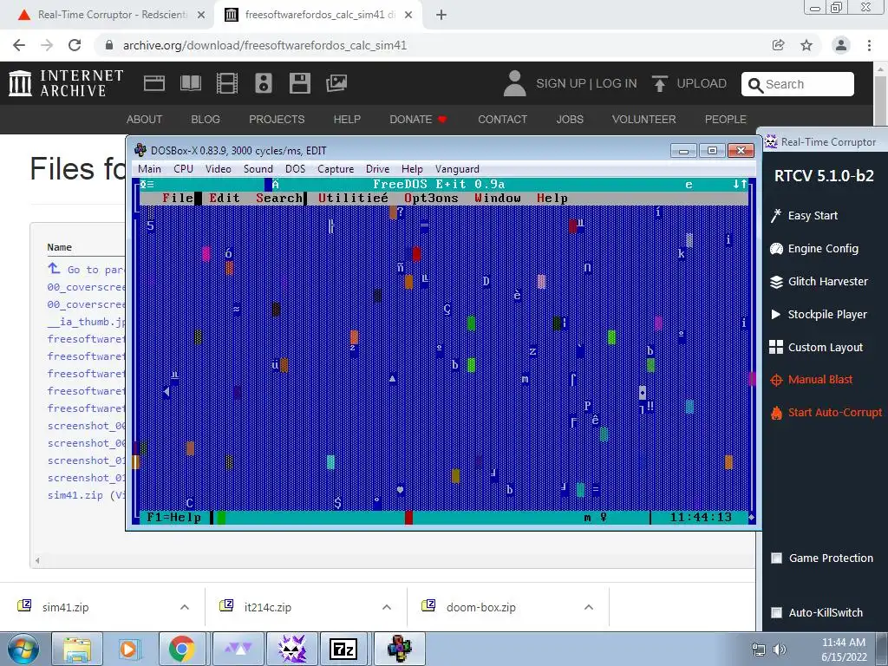The width and height of the screenshot is (888, 666).
Task: Open DOSBox-X Sound menu
Action: (x=258, y=169)
